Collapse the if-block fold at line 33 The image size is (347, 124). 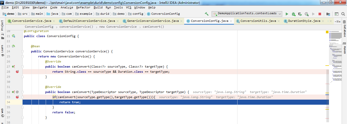coord(22,97)
